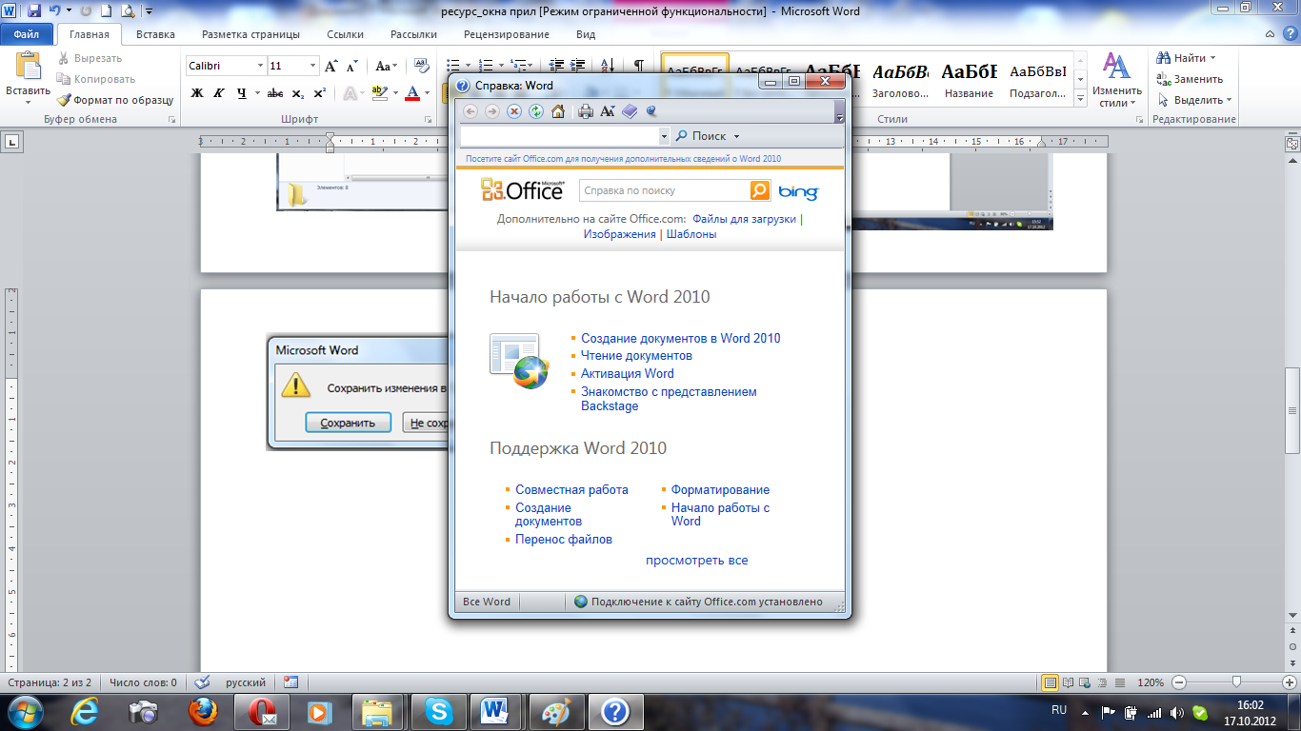Screen dimensions: 1301x731
Task: Undo last action in Quick Access toolbar
Action: tap(54, 11)
